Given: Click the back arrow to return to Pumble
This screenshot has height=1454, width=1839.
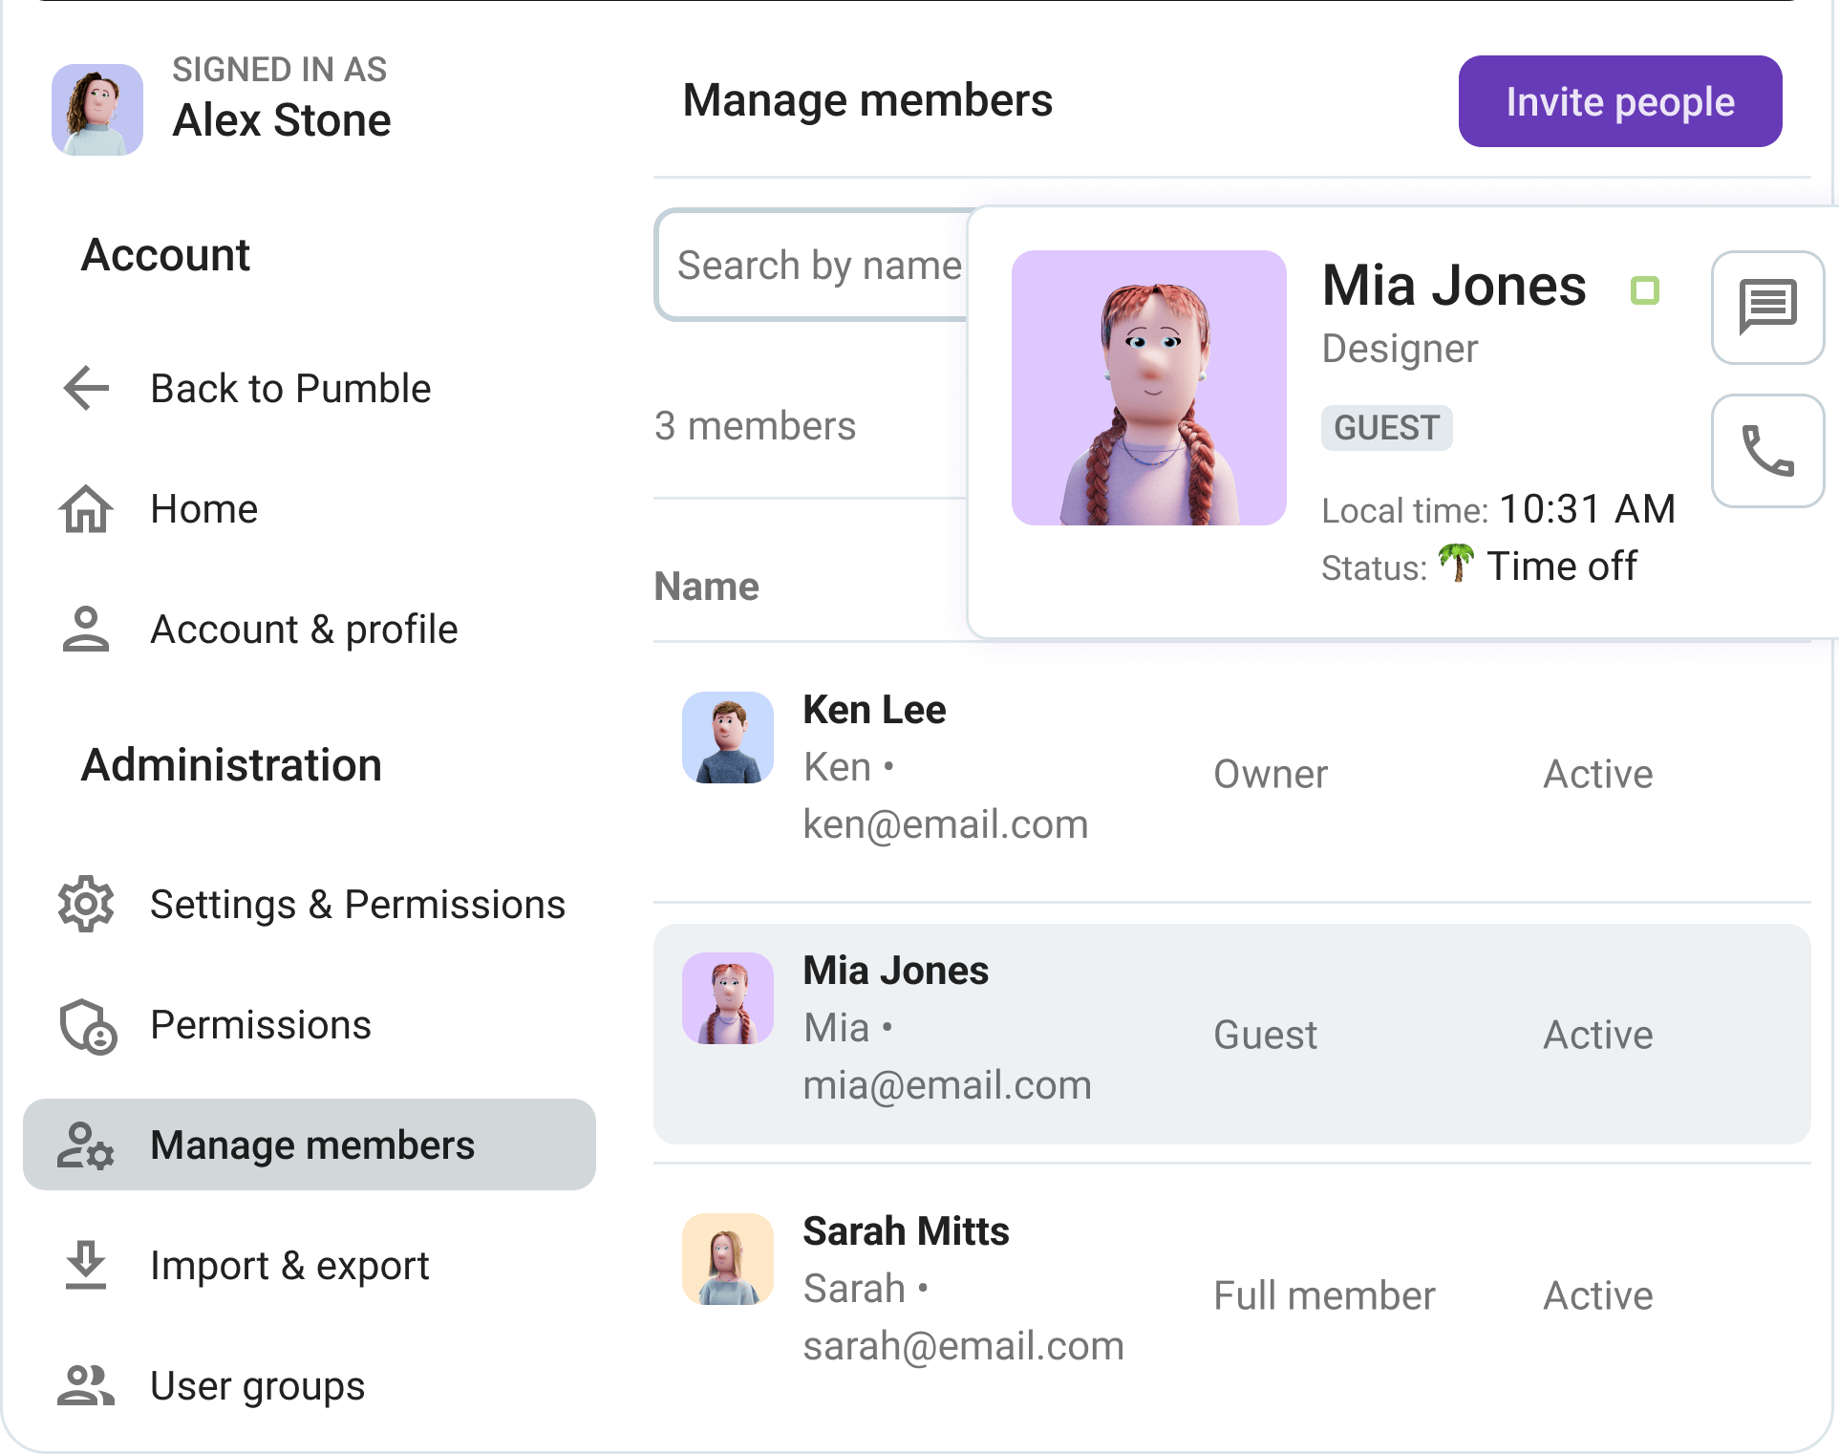Looking at the screenshot, I should pyautogui.click(x=86, y=388).
